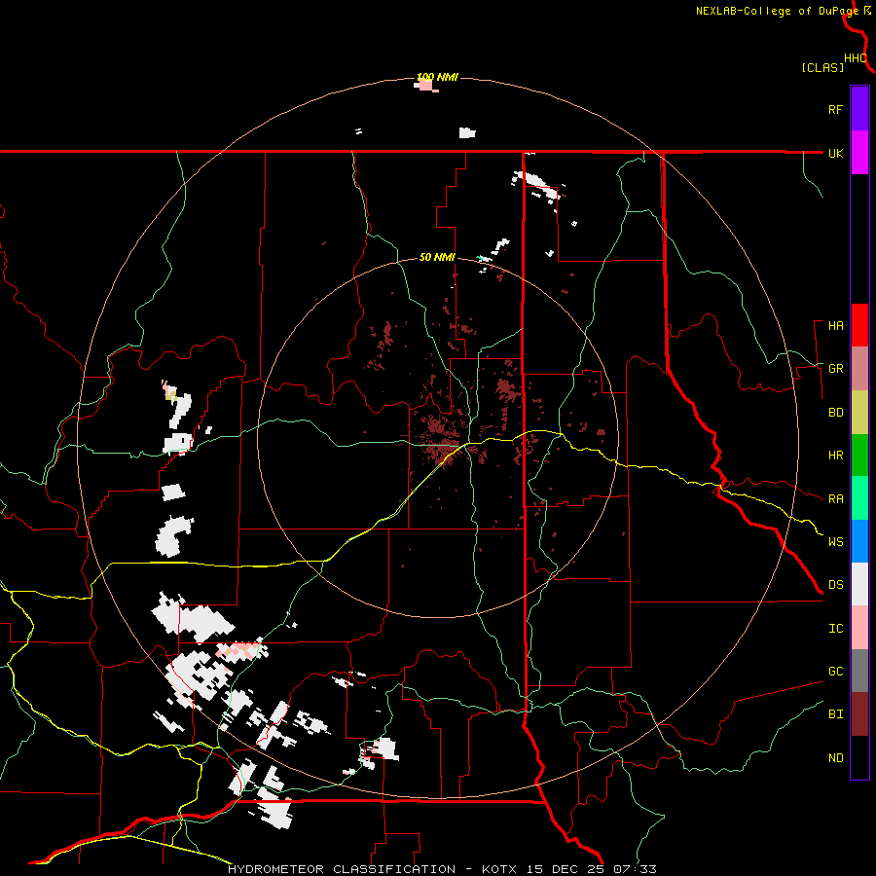Viewport: 876px width, 876px height.
Task: Click the [CLAS] legend header
Action: (822, 68)
